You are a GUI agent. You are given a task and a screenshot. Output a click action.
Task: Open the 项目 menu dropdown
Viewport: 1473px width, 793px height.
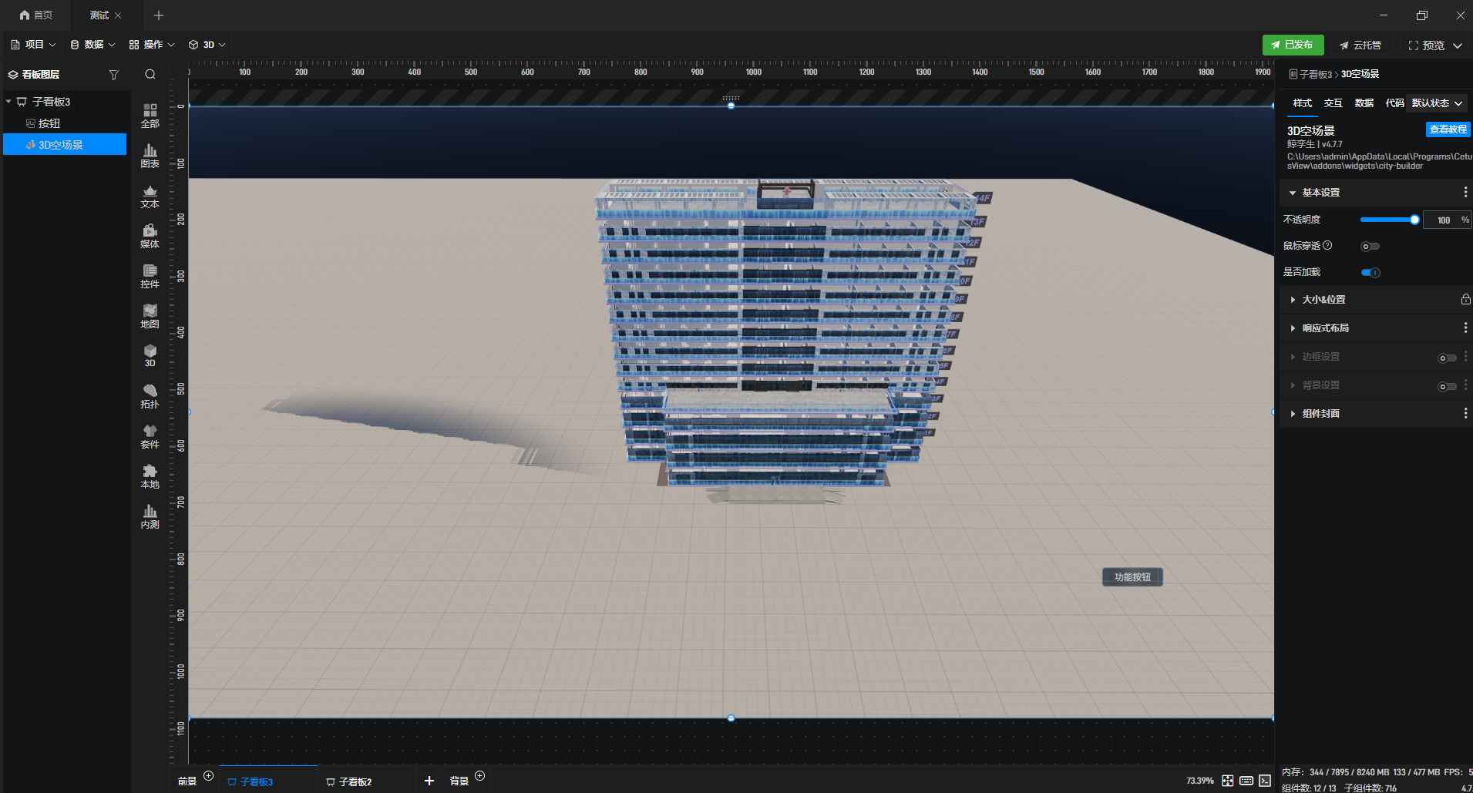click(34, 45)
